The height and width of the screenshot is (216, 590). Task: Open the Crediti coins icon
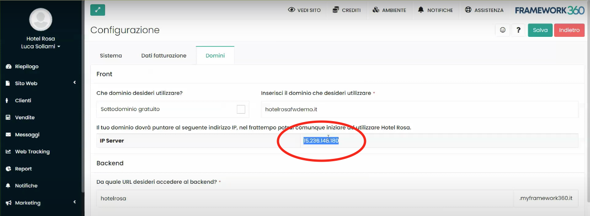coord(335,10)
